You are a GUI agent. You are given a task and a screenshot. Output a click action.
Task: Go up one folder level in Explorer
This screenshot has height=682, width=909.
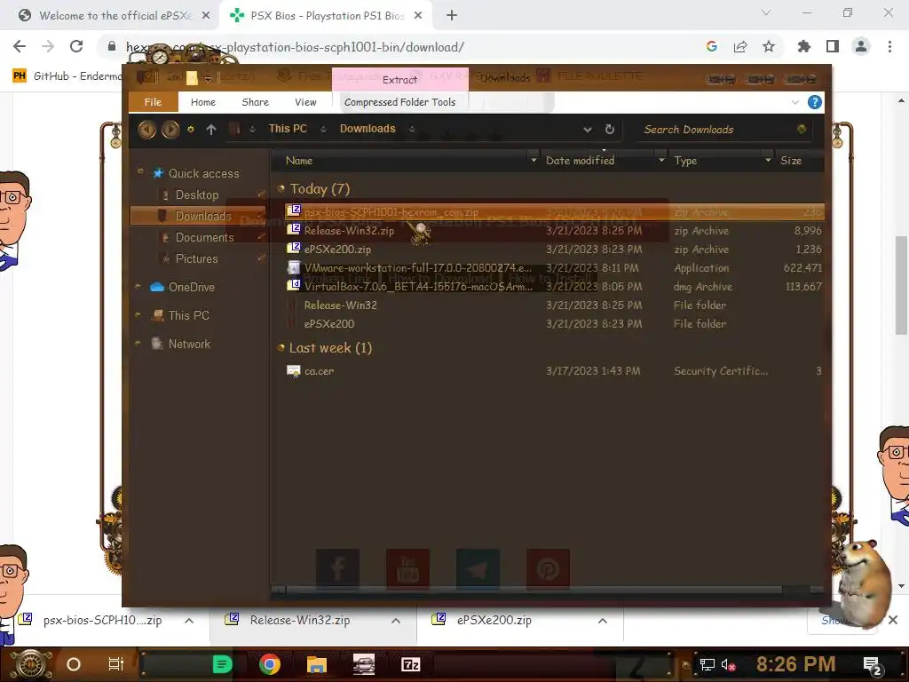tap(211, 130)
